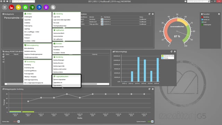Click the top icon in Inkorg sidebar
The image size is (222, 125).
tap(3, 54)
